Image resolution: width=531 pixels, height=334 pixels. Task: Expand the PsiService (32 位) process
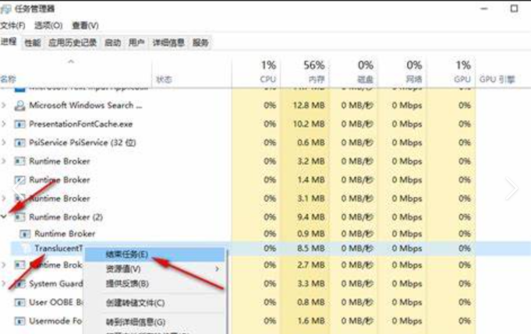coord(4,142)
